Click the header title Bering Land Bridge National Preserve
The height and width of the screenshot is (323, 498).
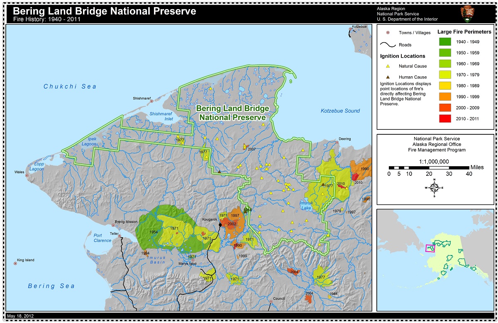click(104, 11)
